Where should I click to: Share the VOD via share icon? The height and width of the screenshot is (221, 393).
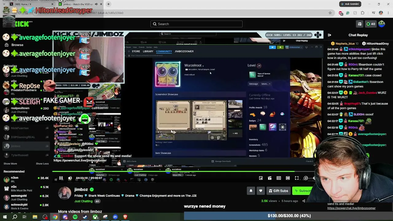click(304, 201)
